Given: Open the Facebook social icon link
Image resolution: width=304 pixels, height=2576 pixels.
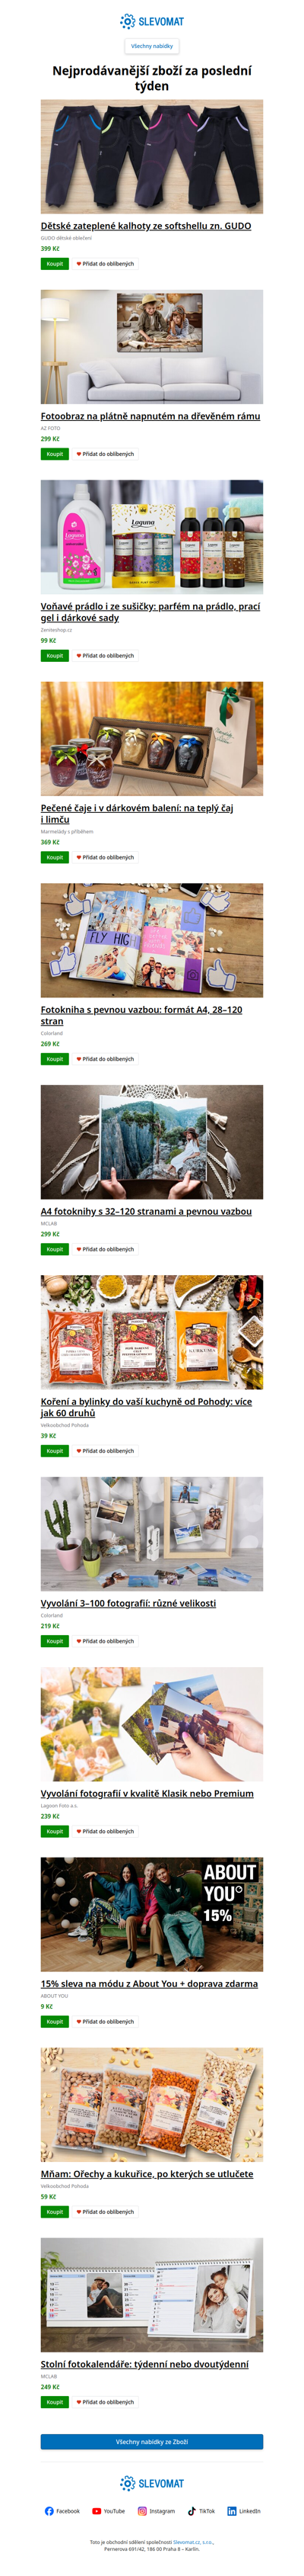Looking at the screenshot, I should (x=62, y=2510).
